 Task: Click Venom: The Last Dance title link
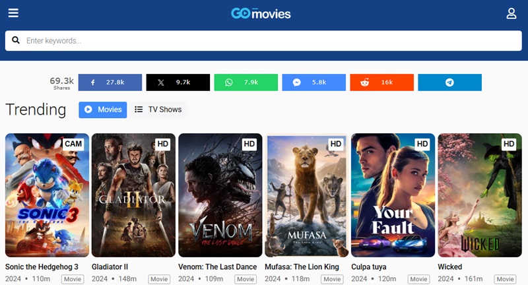pos(218,267)
